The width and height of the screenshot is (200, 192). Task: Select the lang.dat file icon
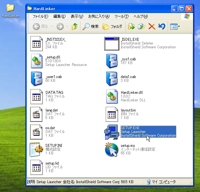(x=36, y=114)
